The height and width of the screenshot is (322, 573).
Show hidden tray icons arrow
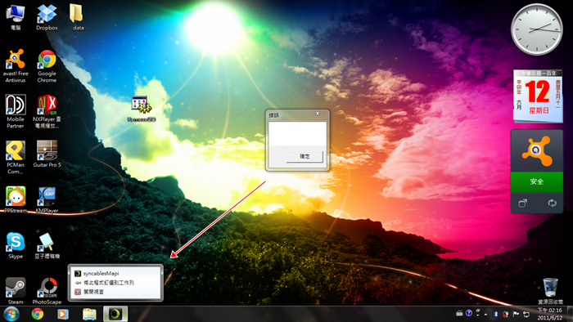point(485,314)
